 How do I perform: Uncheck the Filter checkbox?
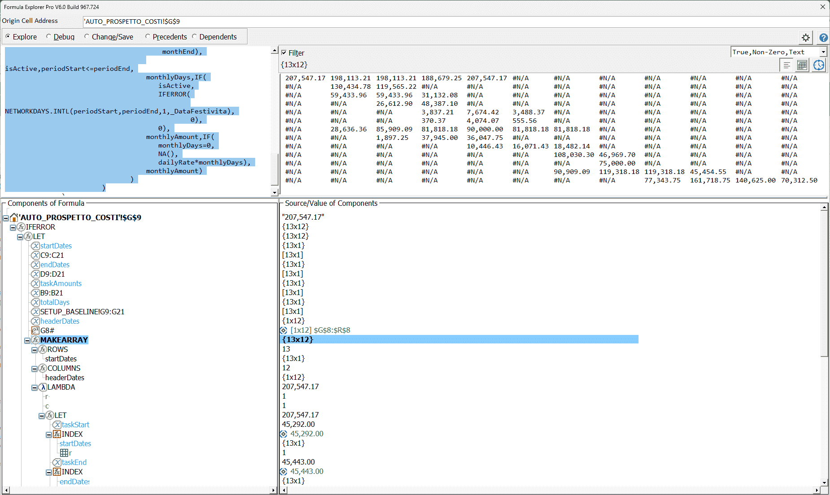point(284,52)
